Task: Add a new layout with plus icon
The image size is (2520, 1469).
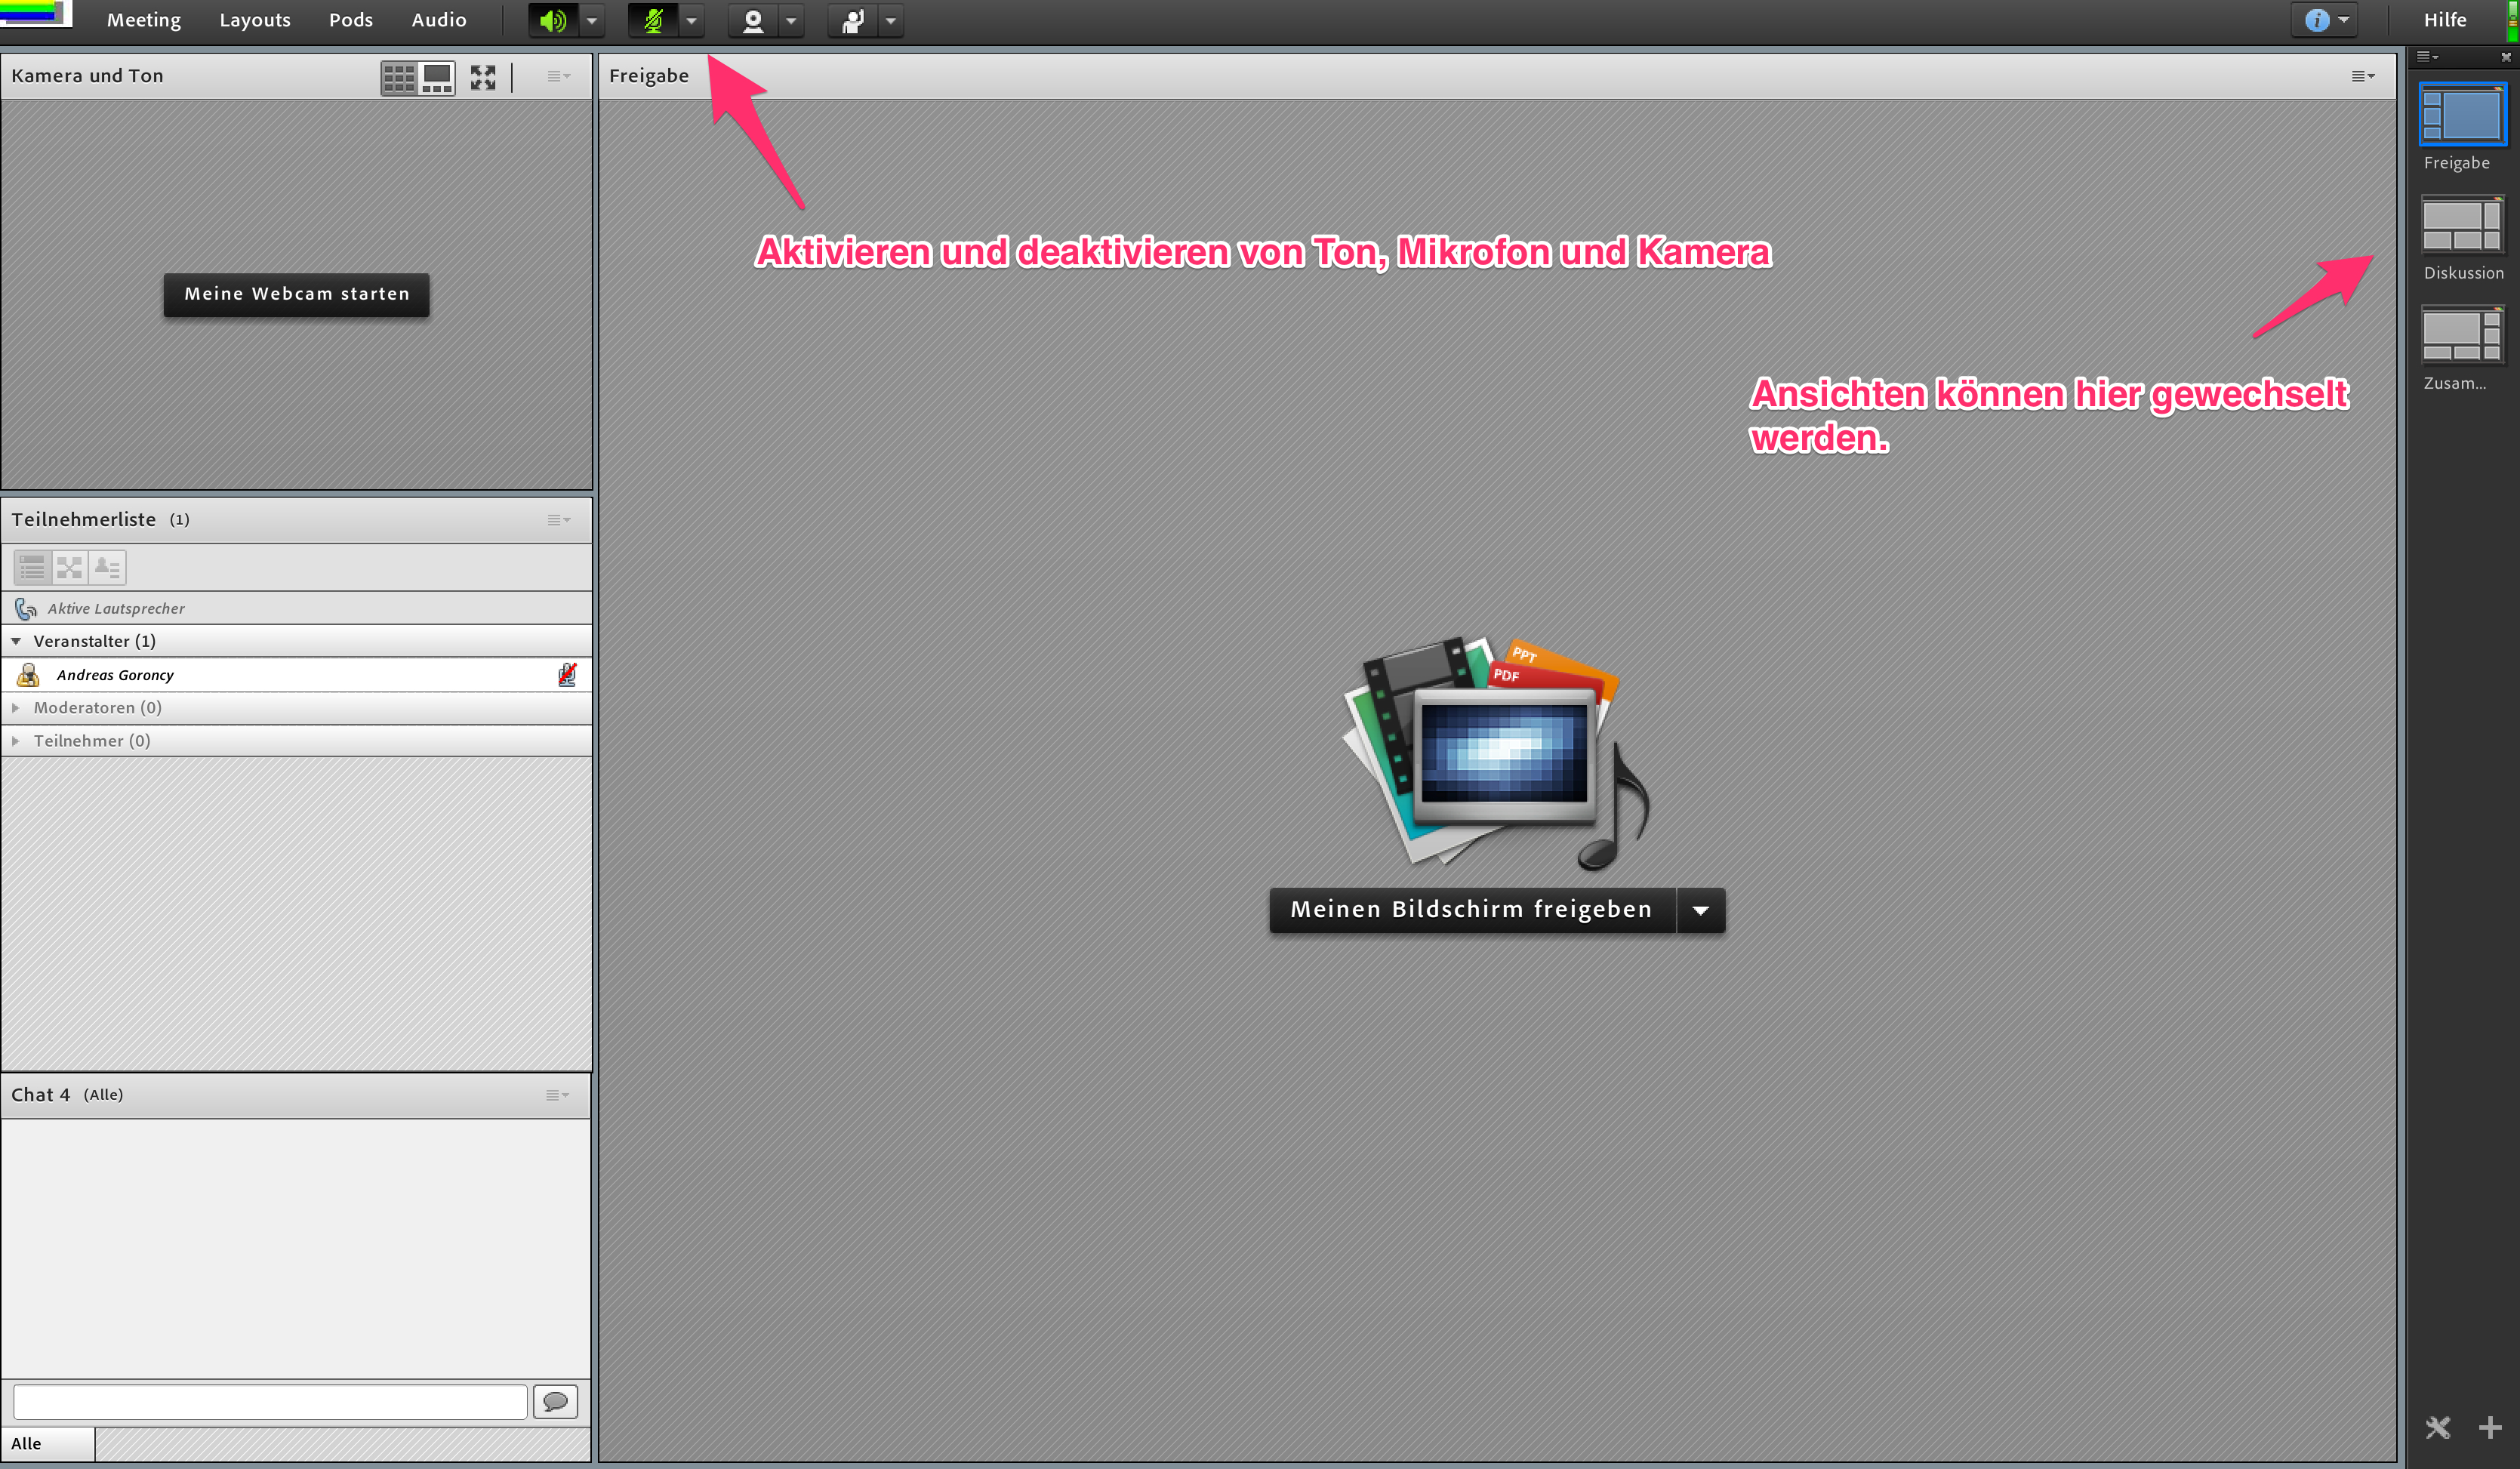Action: (2489, 1427)
